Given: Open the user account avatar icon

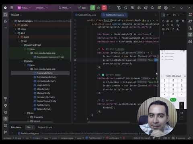Looking at the screenshot, I should click(x=166, y=8).
